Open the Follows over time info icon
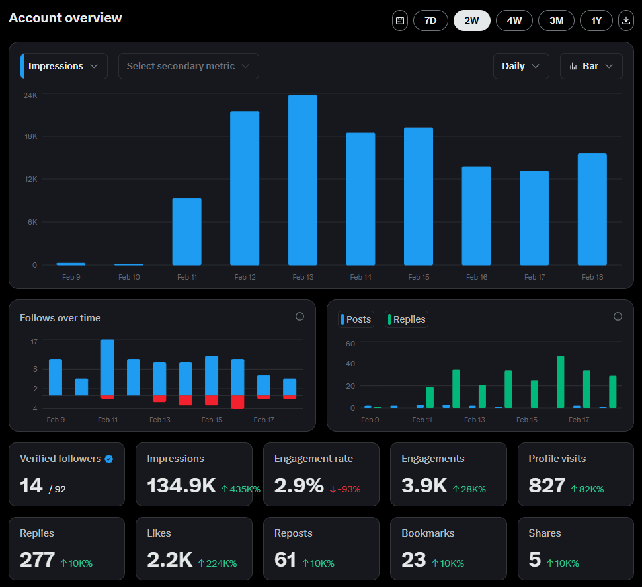Screen dimensions: 642x587 coord(300,317)
